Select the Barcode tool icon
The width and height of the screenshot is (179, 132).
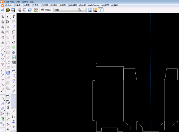tap(14, 62)
